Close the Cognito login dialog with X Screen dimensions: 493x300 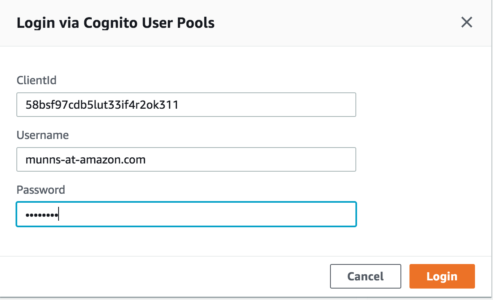[x=466, y=22]
